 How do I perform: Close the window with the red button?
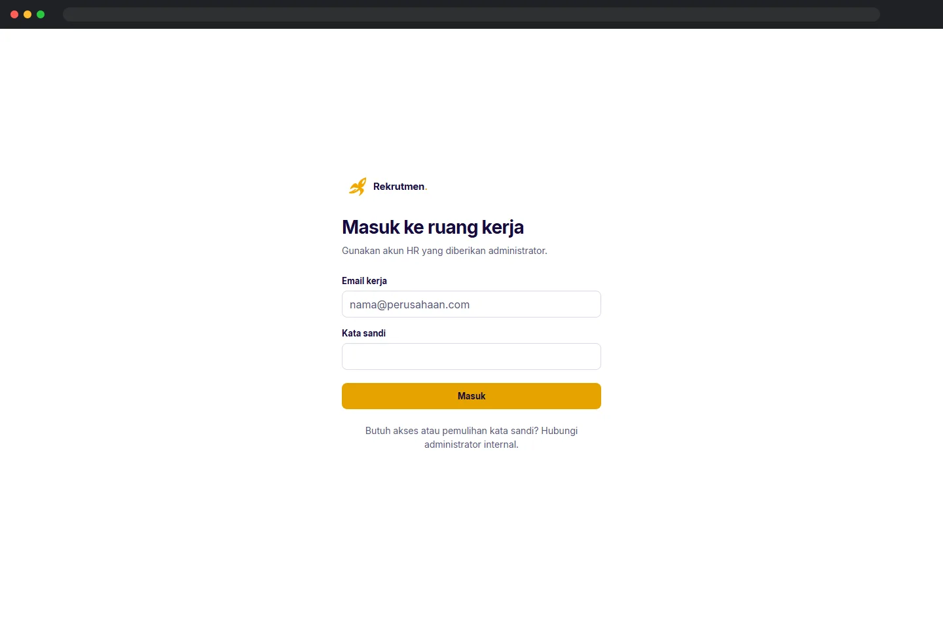click(14, 14)
